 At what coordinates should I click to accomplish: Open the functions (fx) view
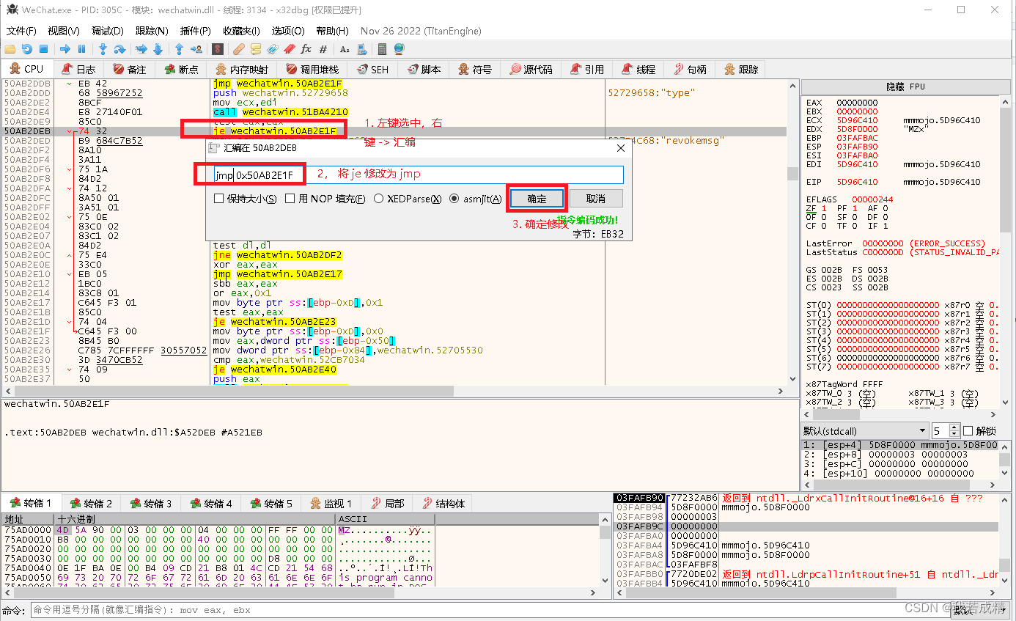[x=306, y=49]
